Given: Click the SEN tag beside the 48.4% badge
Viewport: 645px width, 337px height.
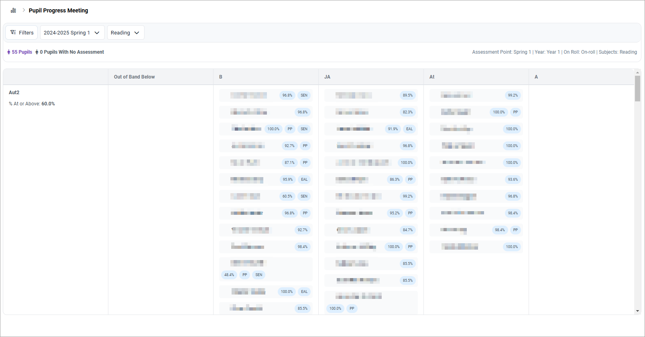Looking at the screenshot, I should (259, 275).
